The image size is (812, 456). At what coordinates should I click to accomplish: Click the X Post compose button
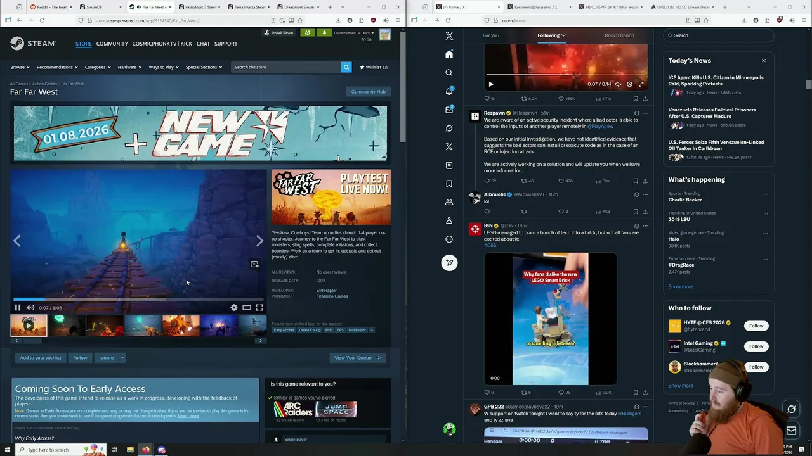[x=449, y=263]
